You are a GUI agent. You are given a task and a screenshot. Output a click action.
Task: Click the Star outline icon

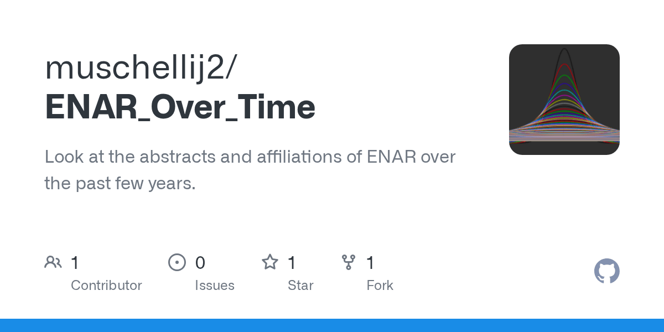point(269,262)
